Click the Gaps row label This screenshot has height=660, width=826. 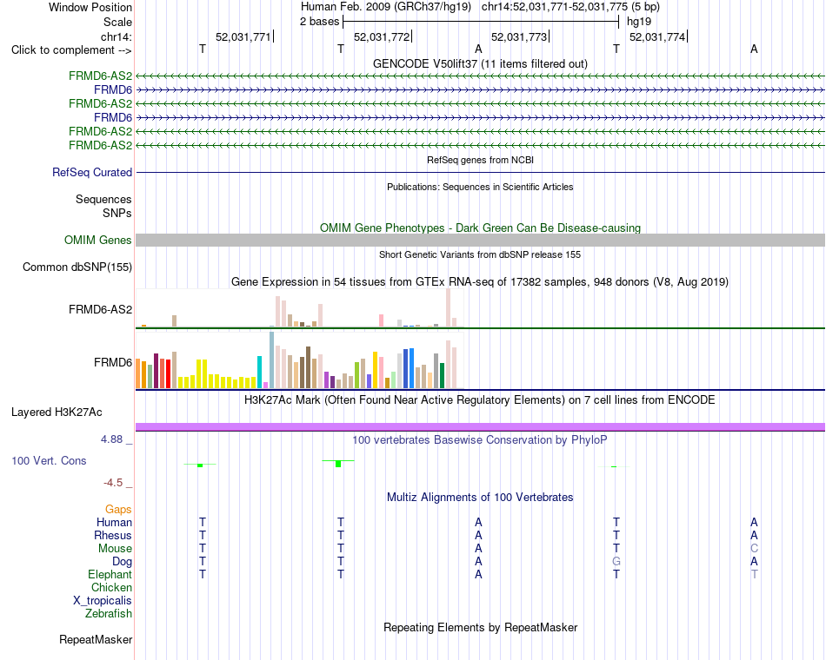coord(118,510)
